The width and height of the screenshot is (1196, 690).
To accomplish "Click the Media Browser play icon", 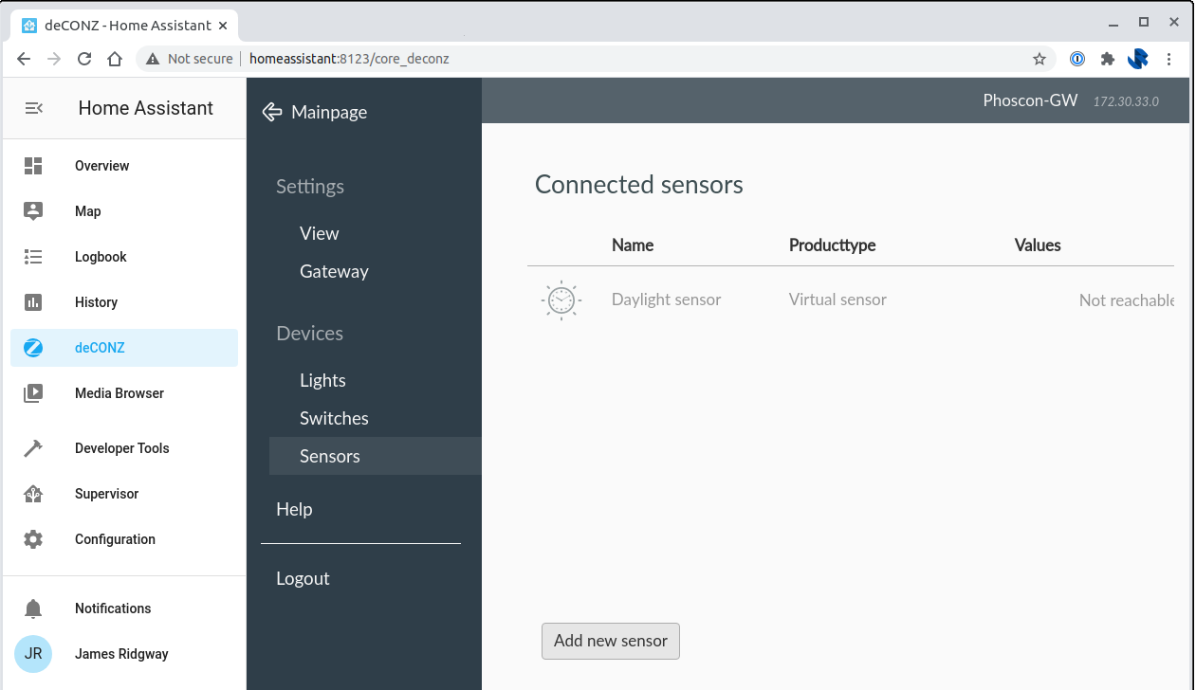I will coord(33,393).
